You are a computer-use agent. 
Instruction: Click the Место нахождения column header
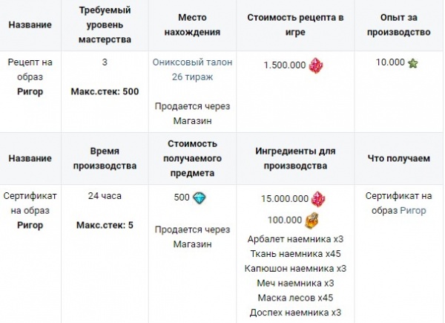click(x=192, y=25)
